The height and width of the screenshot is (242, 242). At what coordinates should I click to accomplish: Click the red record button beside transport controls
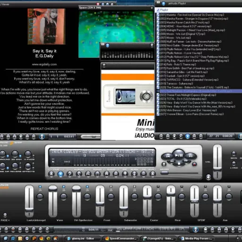pos(194,164)
